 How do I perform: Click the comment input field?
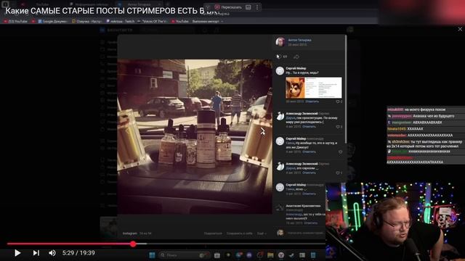click(305, 233)
